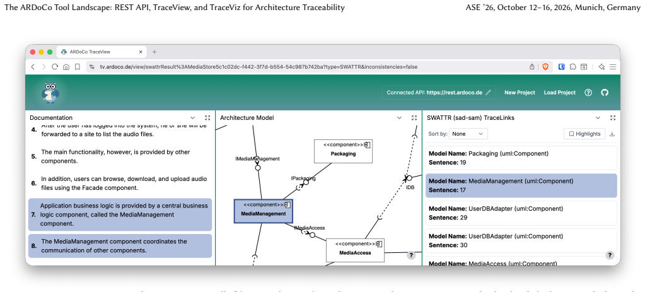
Task: Click the ARDoCo owl logo
Action: coord(50,93)
